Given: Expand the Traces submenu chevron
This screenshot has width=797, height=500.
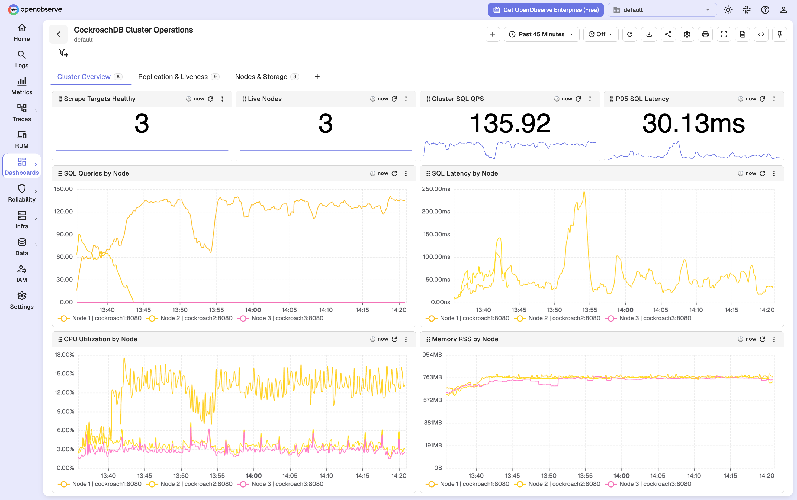Looking at the screenshot, I should click(36, 111).
